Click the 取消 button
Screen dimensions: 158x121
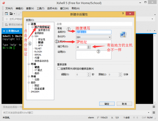(124, 104)
